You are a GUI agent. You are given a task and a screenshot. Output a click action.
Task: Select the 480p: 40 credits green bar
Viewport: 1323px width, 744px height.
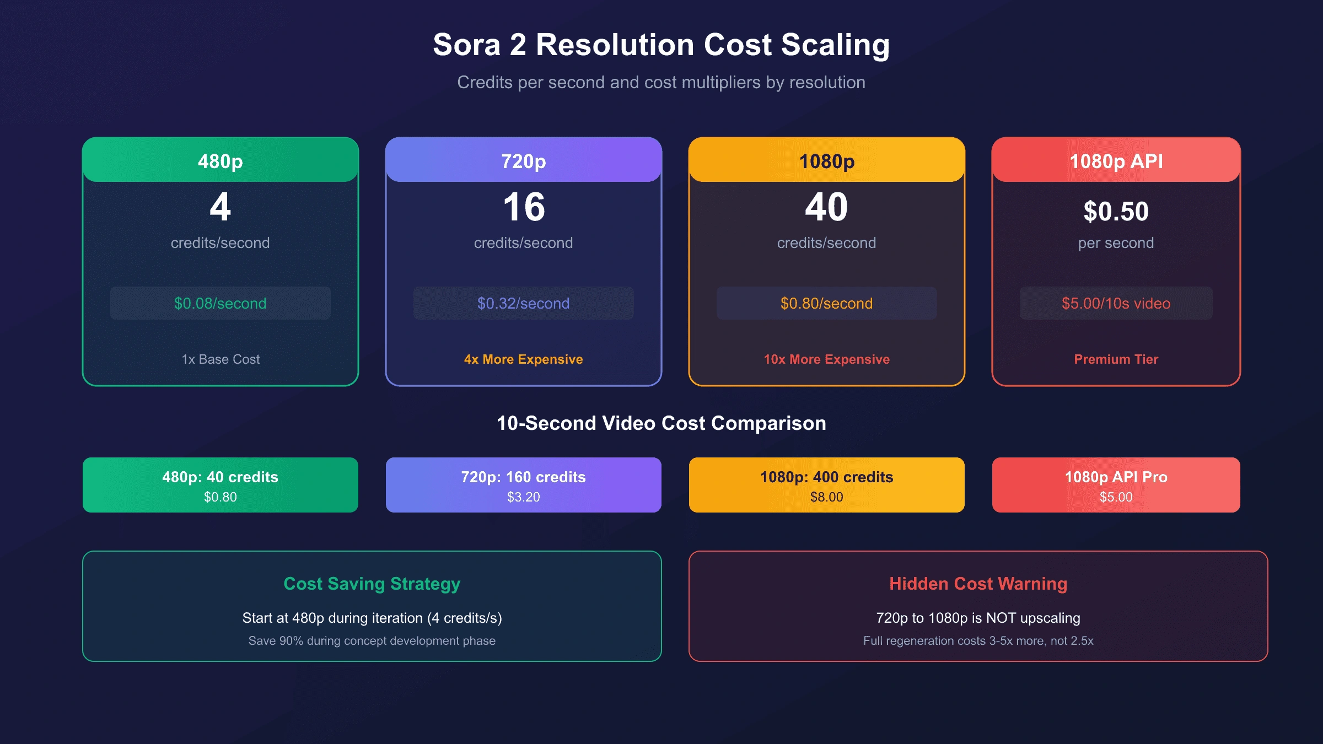220,485
